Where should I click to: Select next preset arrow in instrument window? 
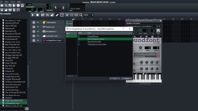pyautogui.click(x=159, y=26)
